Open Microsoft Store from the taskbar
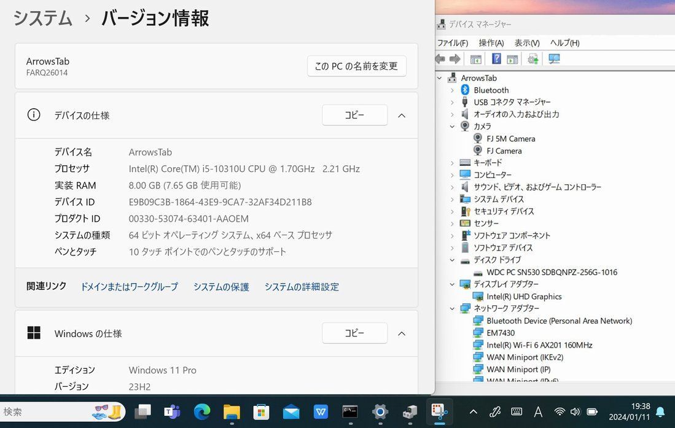Viewport: 675px width, 428px height. 261,411
